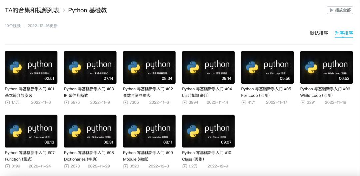
Task: Click play-count icon beside 3994
Action: click(185, 103)
